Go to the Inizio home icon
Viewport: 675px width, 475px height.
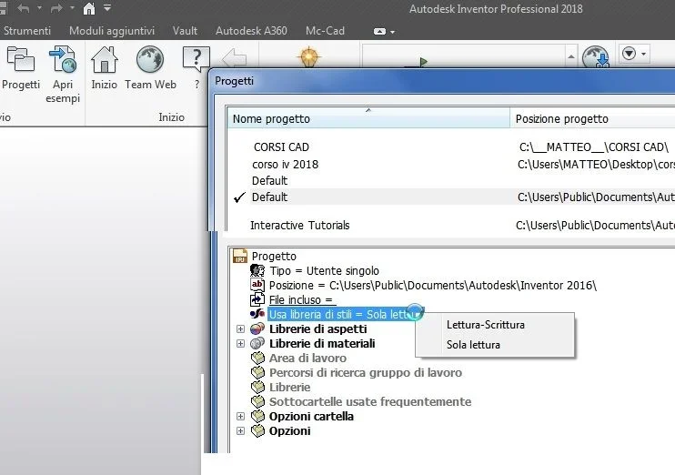pos(105,59)
